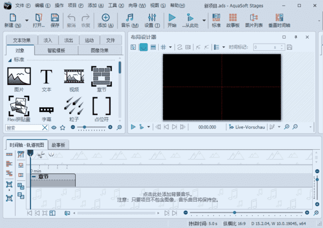Zoom in the layout designer preview
The image size is (323, 228).
[286, 127]
